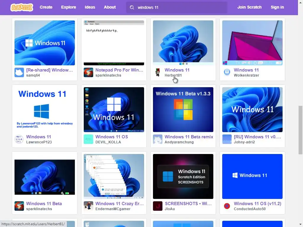Click username Wolkenkratzer

click(246, 75)
